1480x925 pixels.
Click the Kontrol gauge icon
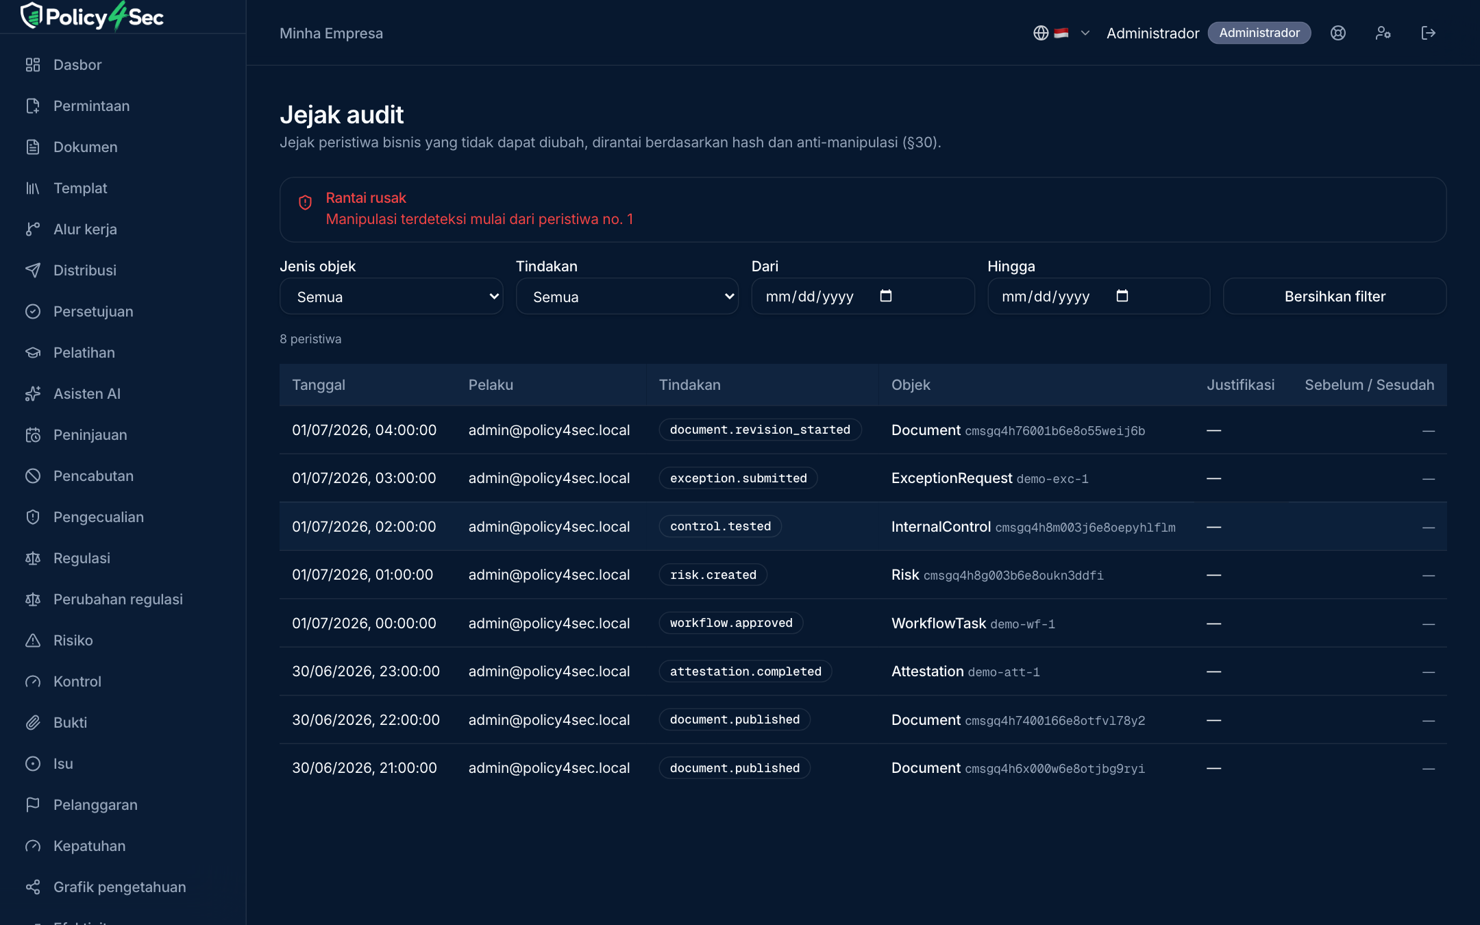pyautogui.click(x=33, y=682)
